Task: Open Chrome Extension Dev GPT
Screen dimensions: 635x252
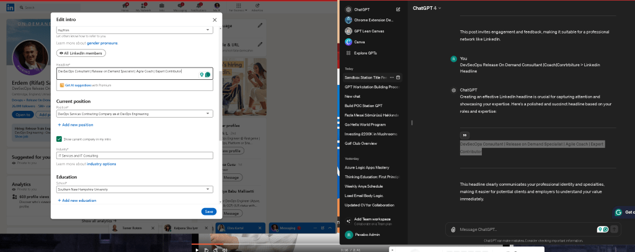Action: 373,20
